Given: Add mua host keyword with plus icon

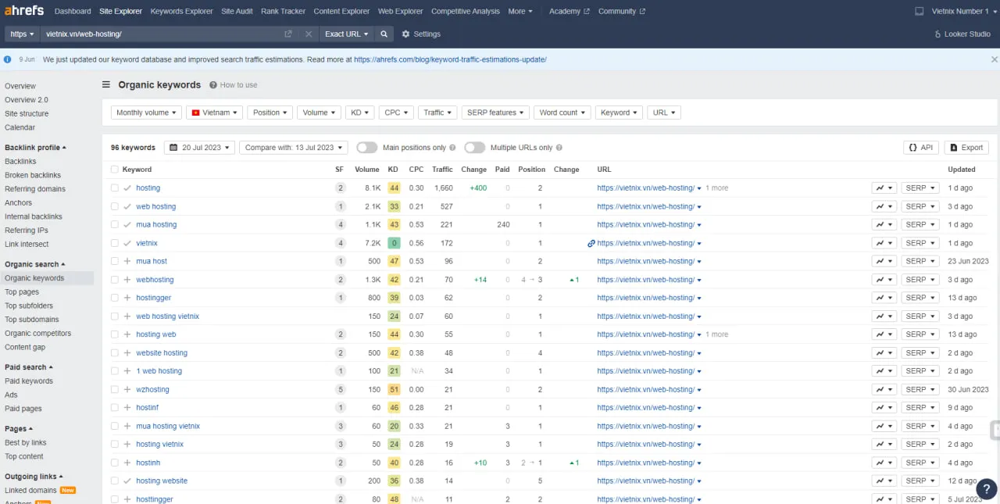Looking at the screenshot, I should click(127, 261).
